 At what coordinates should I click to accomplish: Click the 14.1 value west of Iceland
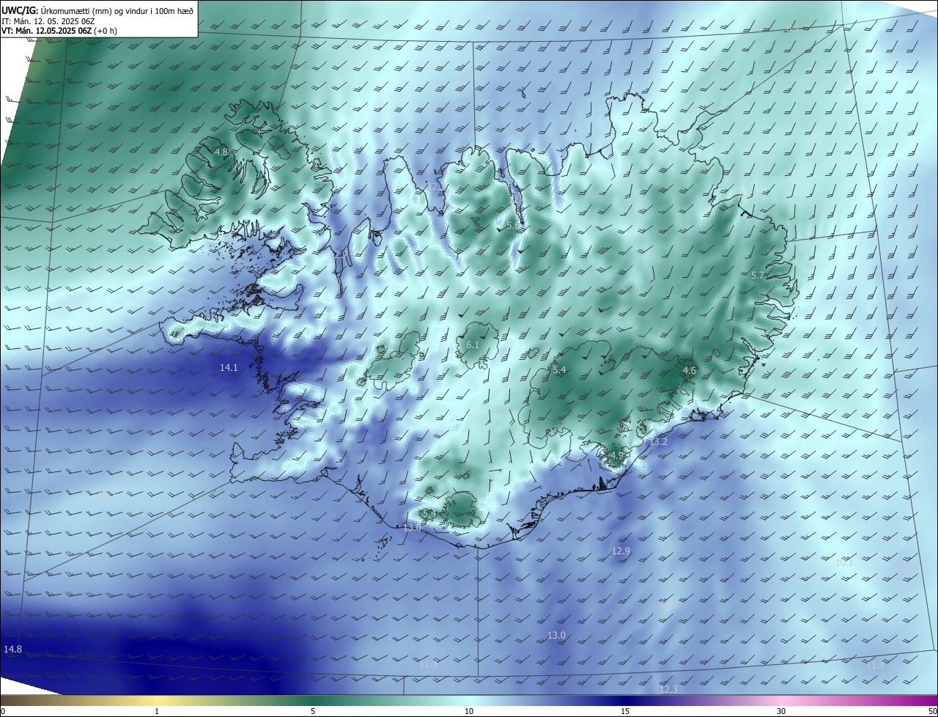tap(229, 368)
